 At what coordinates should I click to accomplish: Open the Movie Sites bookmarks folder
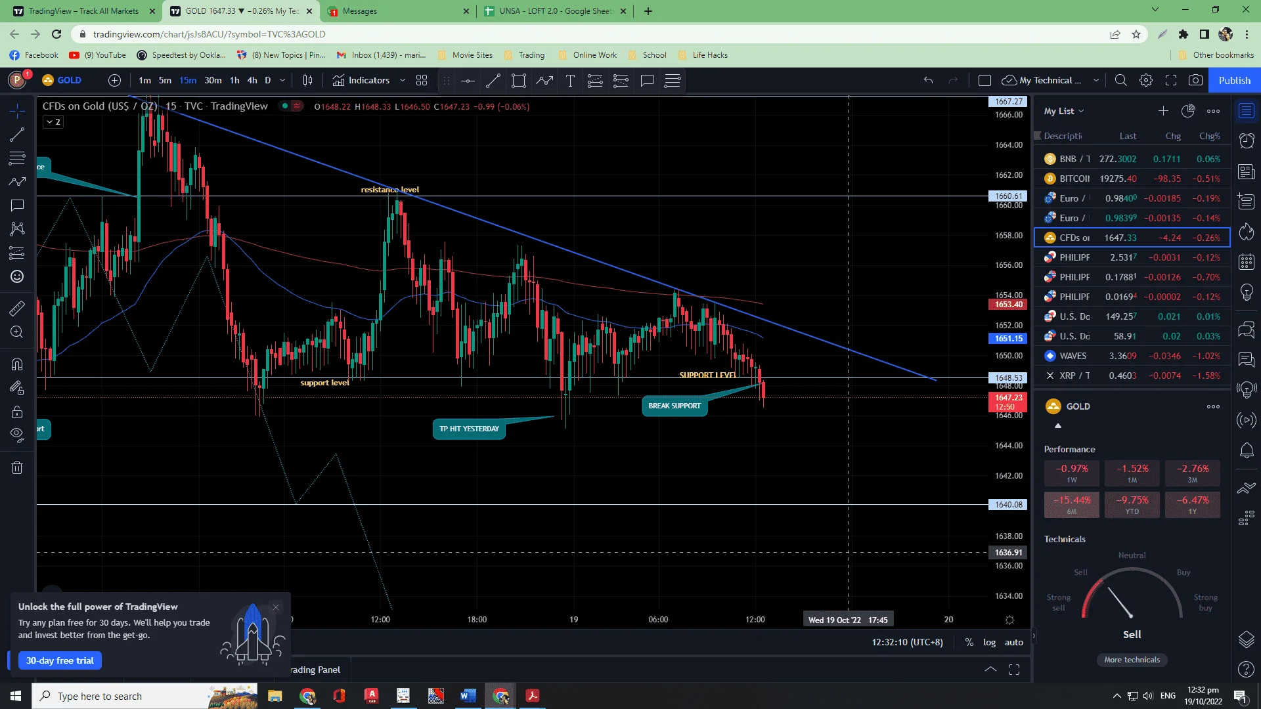tap(465, 55)
